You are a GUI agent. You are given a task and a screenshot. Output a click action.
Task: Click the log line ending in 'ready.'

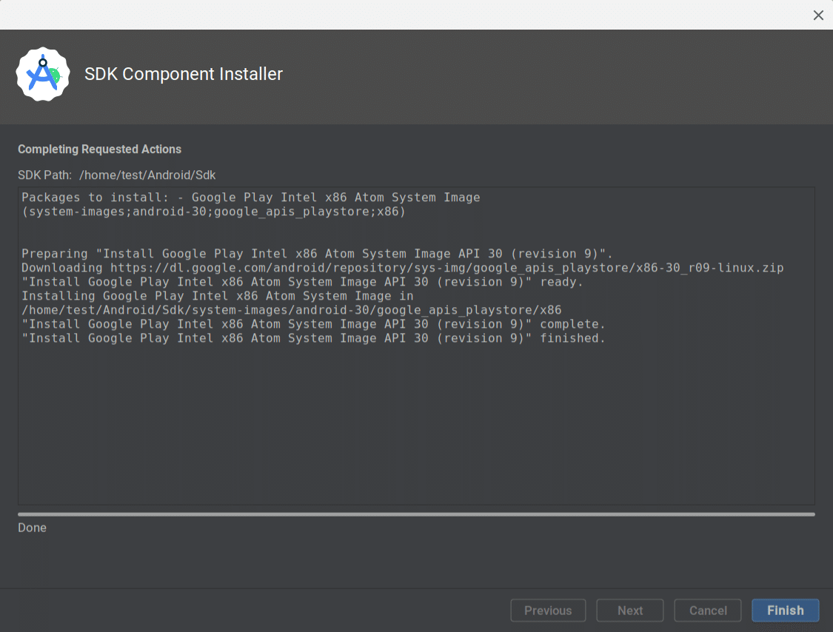302,282
